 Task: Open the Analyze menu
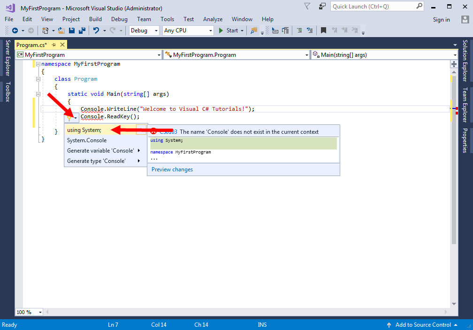(x=213, y=19)
